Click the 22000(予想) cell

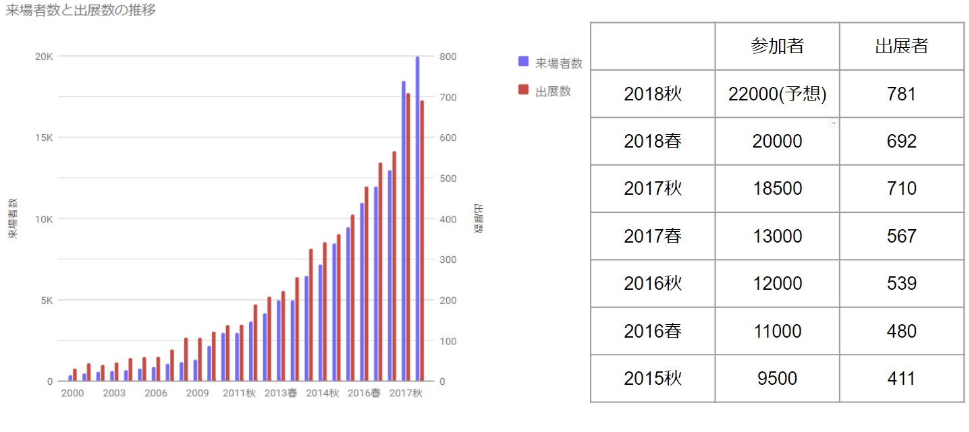[x=778, y=94]
